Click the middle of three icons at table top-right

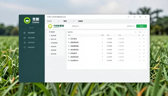coord(140,32)
